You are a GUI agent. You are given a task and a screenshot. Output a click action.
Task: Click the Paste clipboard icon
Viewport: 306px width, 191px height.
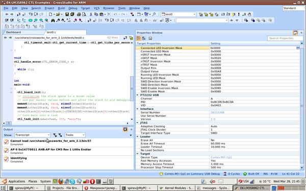coord(101,14)
